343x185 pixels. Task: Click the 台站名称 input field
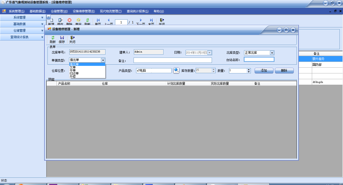[259, 60]
